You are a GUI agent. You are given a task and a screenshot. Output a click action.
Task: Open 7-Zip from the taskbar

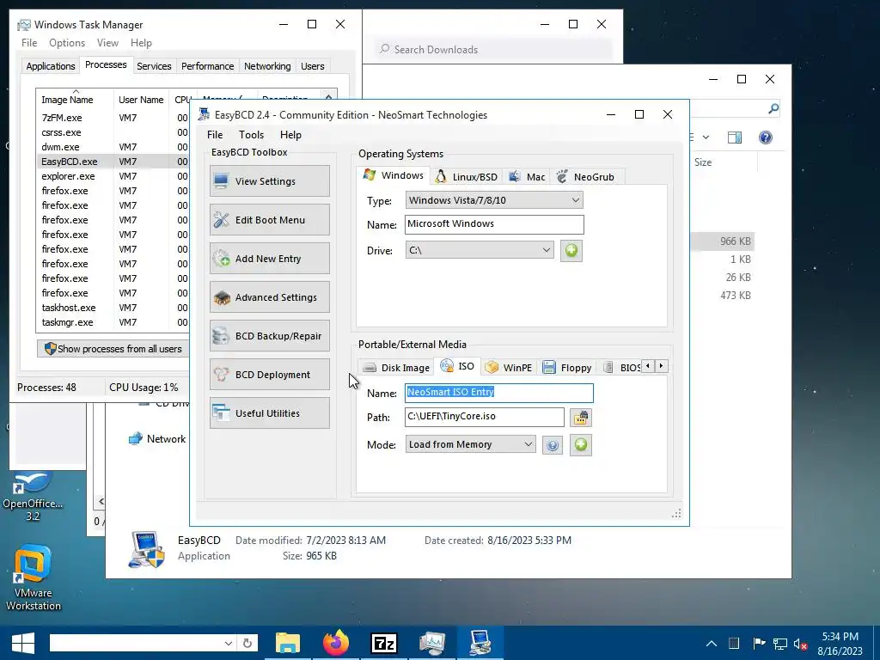384,643
